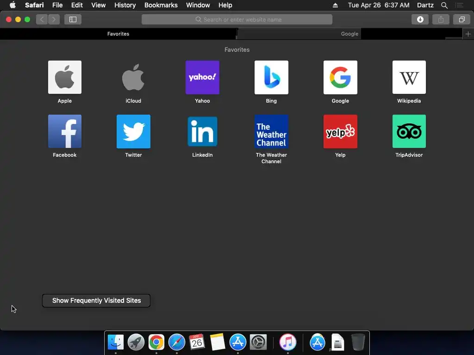Viewport: 474px width, 355px height.
Task: Click the eject icon in menu bar
Action: click(x=335, y=5)
